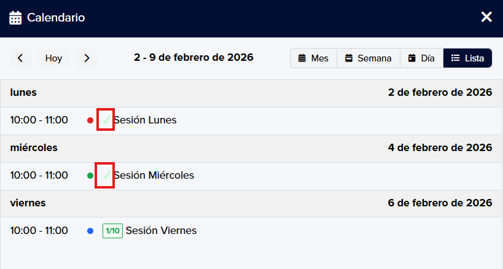This screenshot has width=503, height=269.
Task: Go to the previous week
Action: [x=20, y=58]
